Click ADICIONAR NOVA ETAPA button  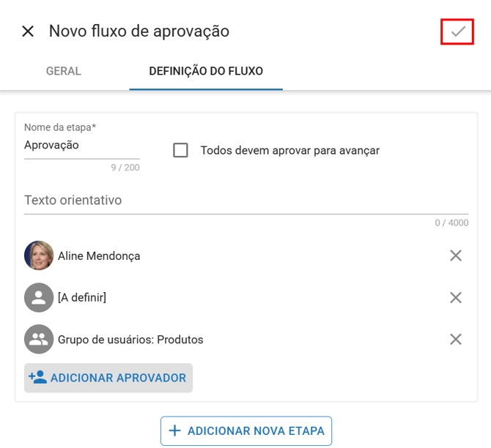tap(246, 430)
